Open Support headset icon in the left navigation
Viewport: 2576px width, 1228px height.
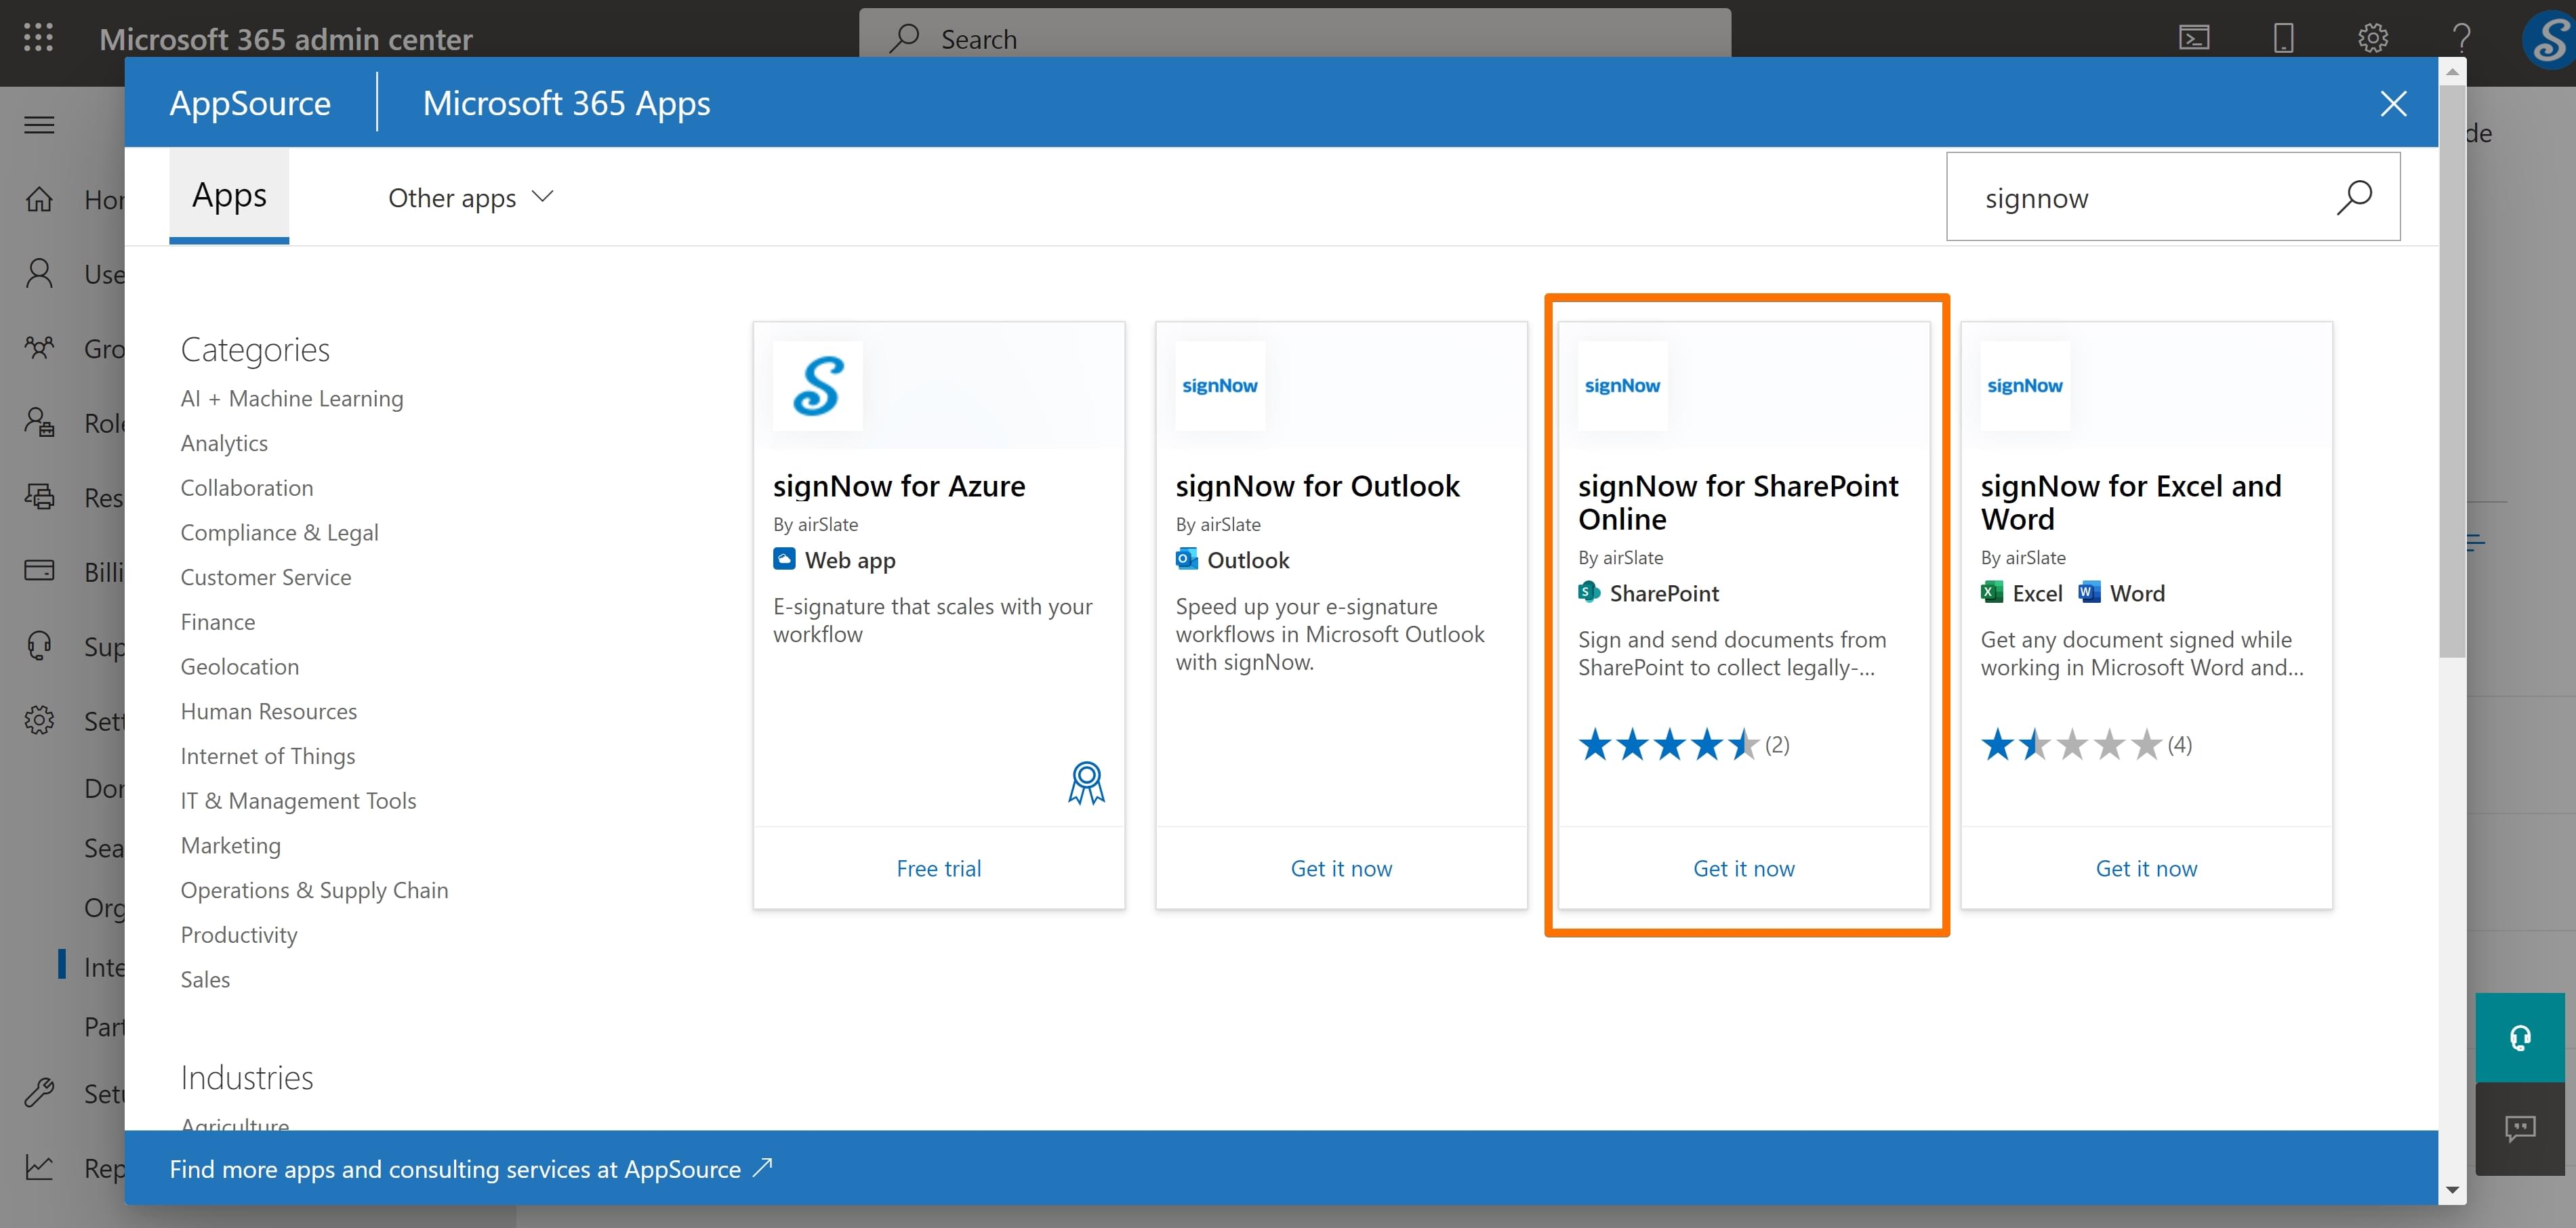coord(39,645)
